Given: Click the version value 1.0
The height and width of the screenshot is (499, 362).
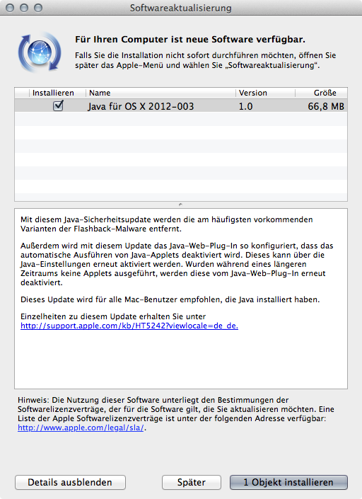Looking at the screenshot, I should (x=245, y=106).
